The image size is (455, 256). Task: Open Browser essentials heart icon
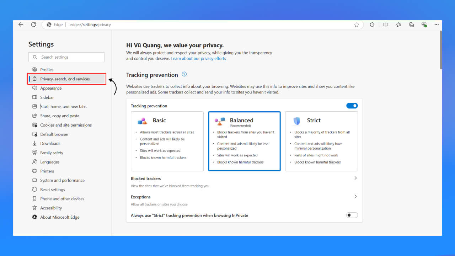point(424,25)
